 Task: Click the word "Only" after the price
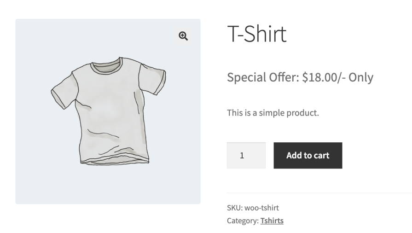(x=360, y=77)
